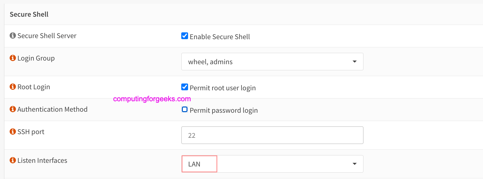
Task: Disable the Enable Secure Shell checkbox
Action: [184, 36]
